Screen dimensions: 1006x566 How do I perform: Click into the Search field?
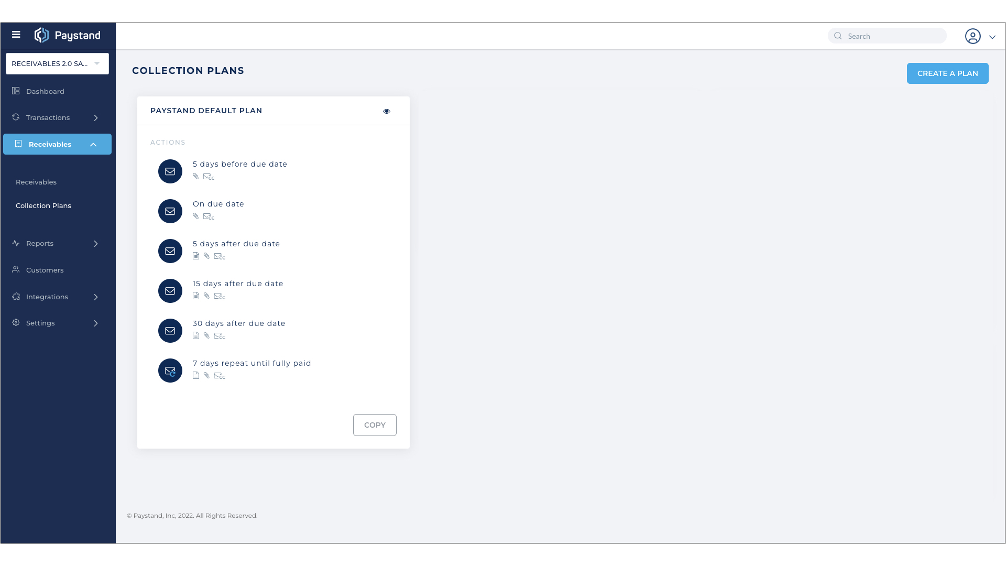point(887,36)
